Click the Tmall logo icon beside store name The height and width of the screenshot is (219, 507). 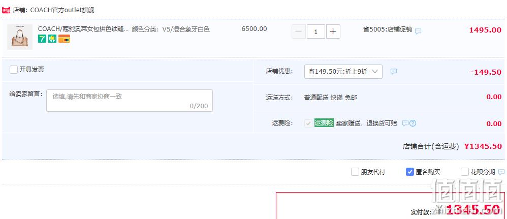click(x=6, y=10)
